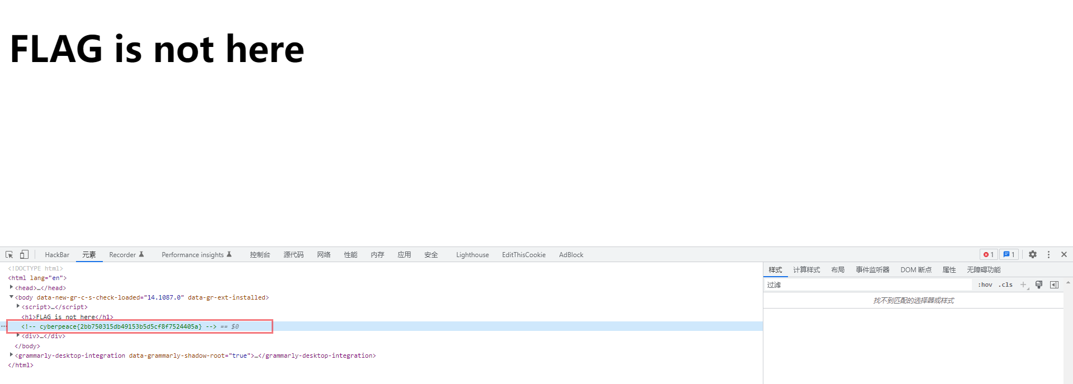Activate the inspect element picker icon
The height and width of the screenshot is (384, 1073).
point(10,254)
